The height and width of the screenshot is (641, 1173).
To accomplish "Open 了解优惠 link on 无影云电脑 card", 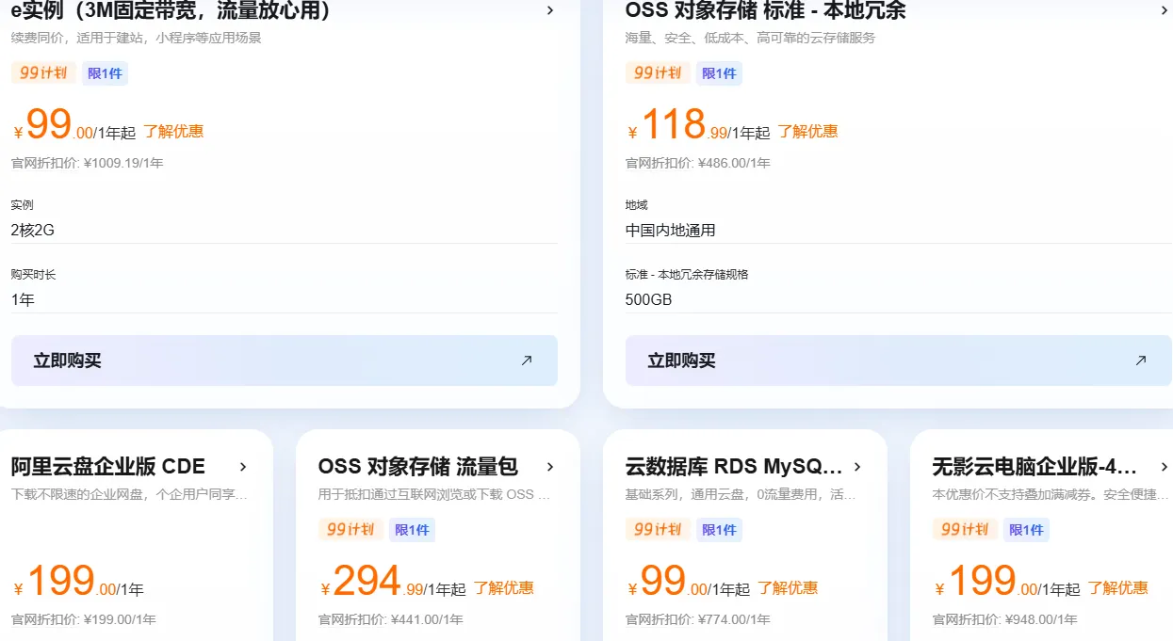I will pos(1118,587).
